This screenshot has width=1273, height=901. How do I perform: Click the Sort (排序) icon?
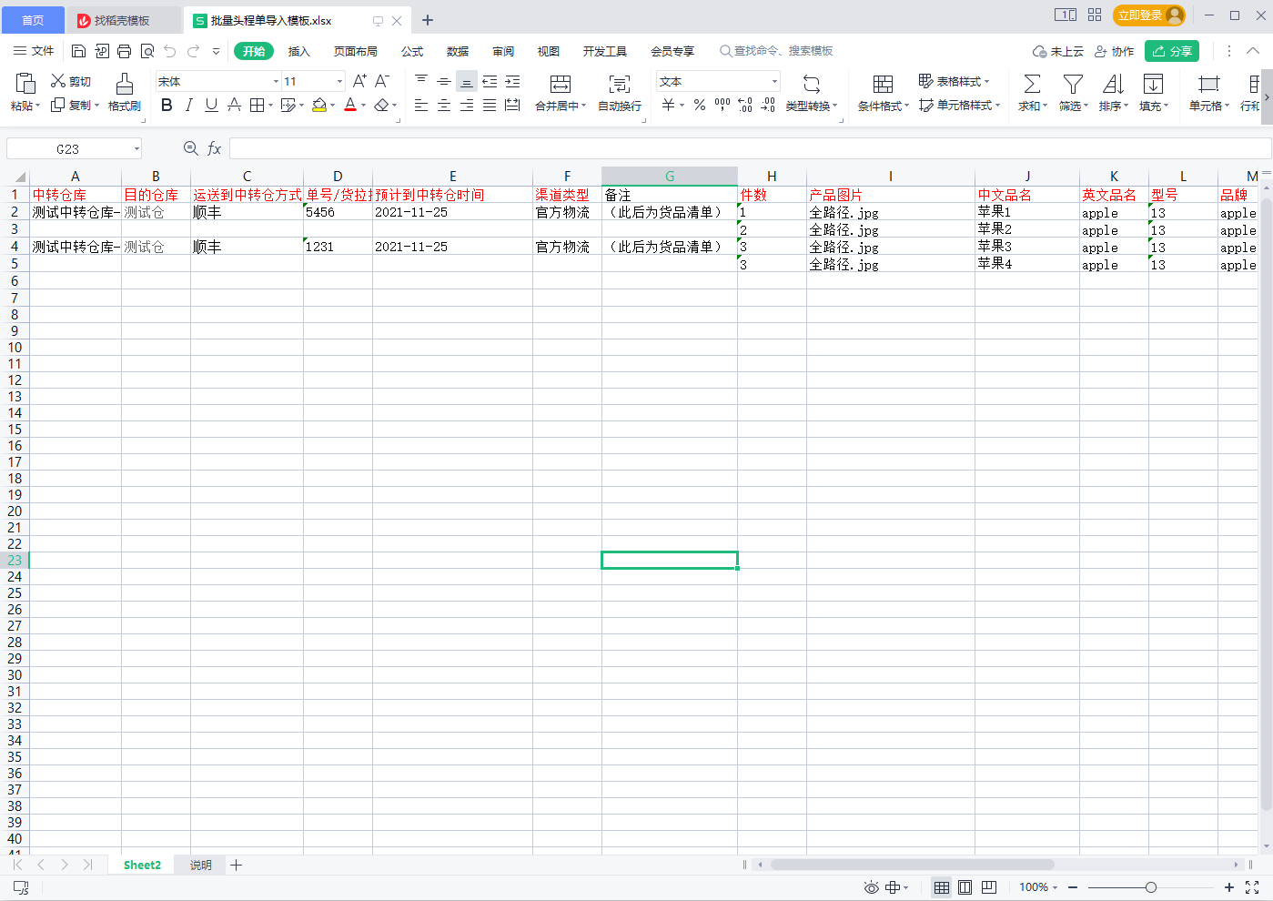[x=1112, y=85]
